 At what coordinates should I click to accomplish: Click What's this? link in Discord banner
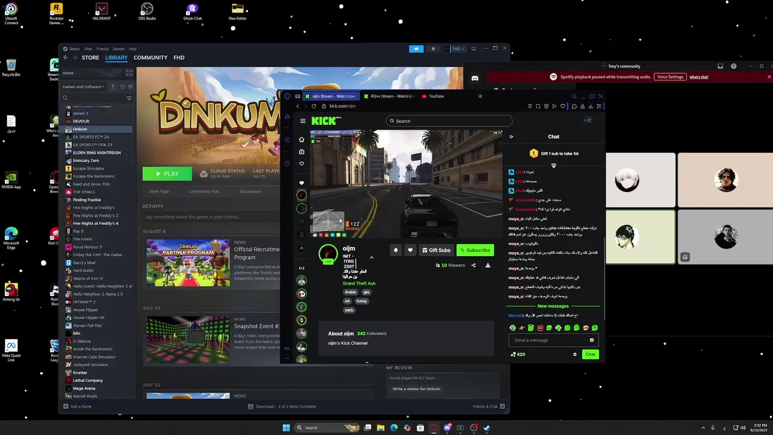(x=699, y=77)
